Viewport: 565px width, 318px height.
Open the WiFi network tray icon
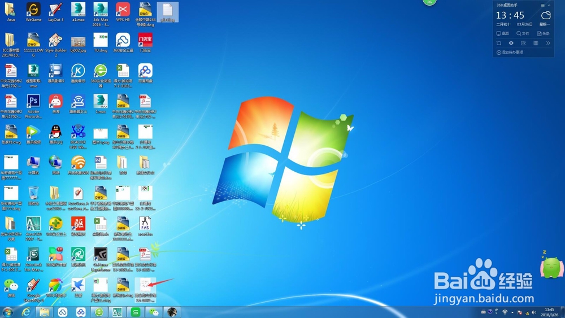505,312
